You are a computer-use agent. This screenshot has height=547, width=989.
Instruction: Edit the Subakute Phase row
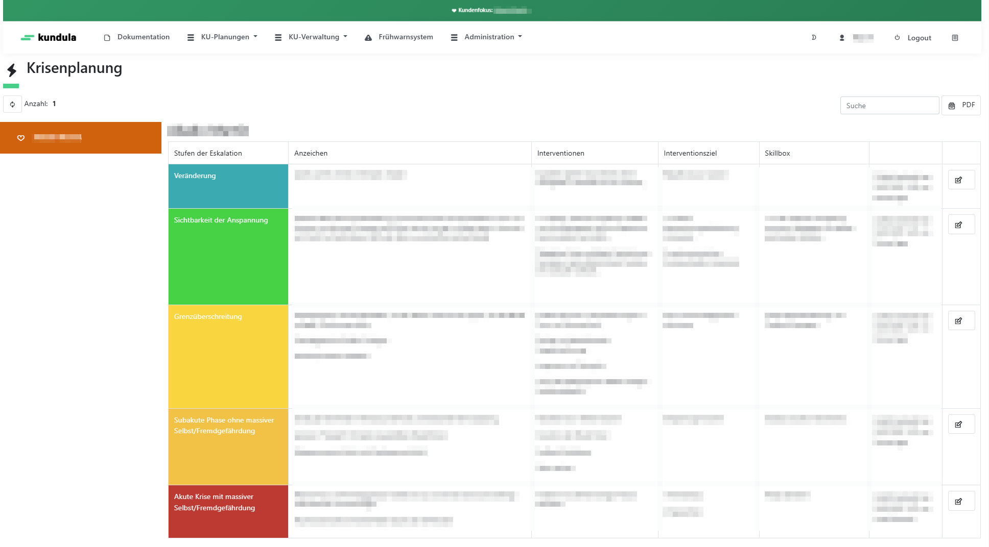point(961,425)
